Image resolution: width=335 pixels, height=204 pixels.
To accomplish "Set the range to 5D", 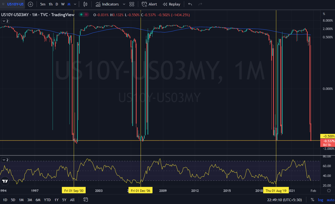I will pos(13,200).
